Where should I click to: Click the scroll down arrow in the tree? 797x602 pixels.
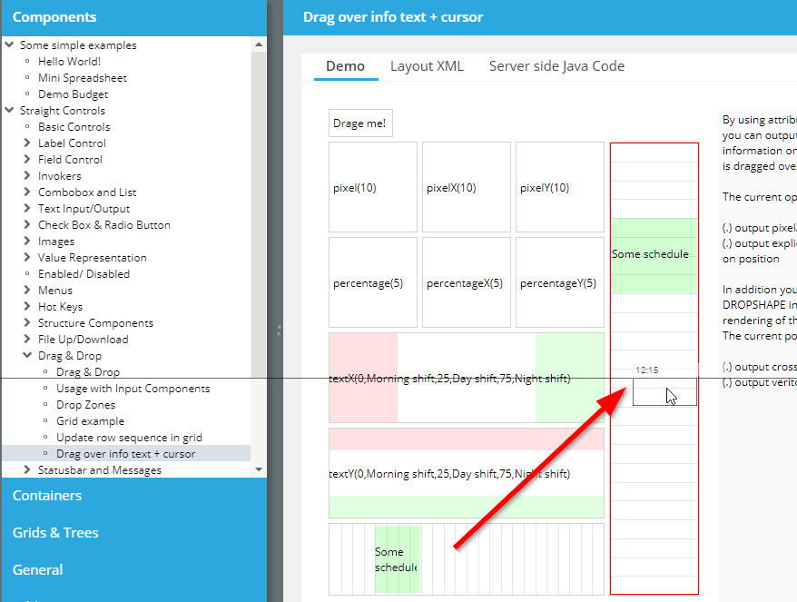pyautogui.click(x=260, y=469)
